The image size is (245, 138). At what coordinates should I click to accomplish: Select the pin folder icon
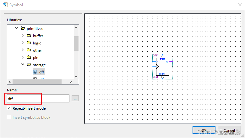[29, 57]
